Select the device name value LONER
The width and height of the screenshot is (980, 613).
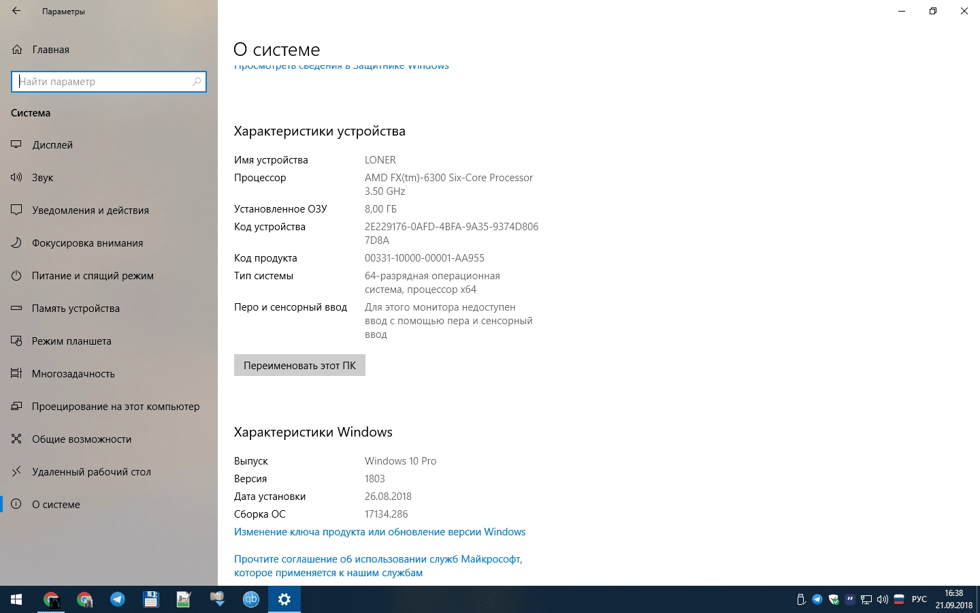pos(380,160)
